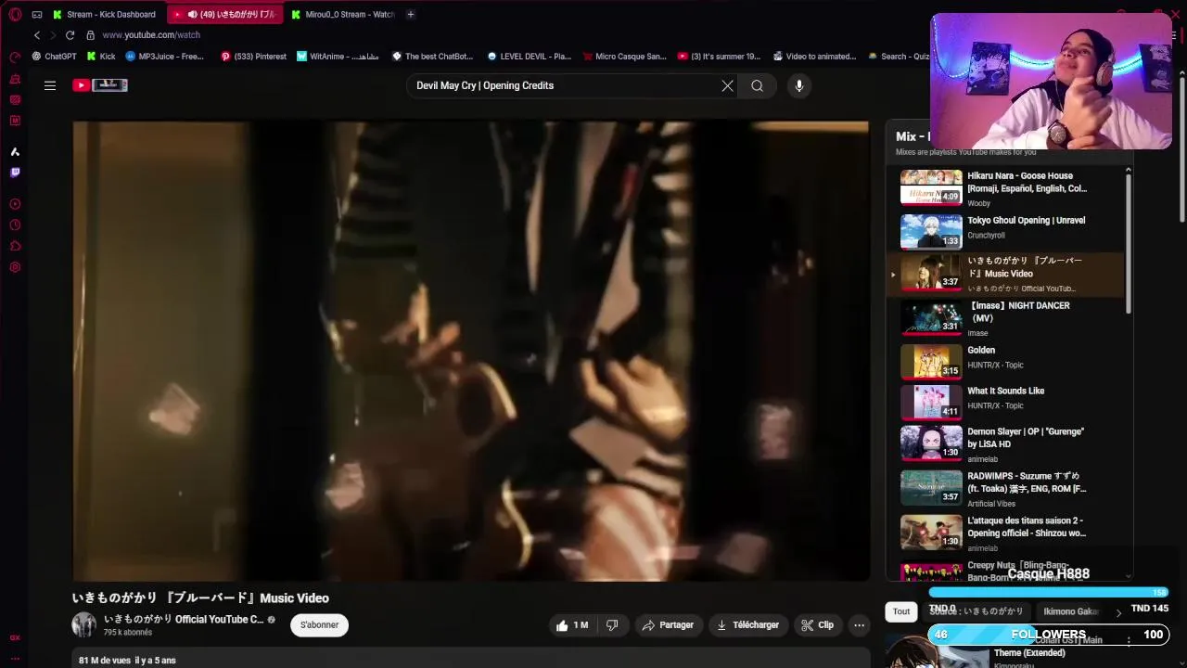Open the Pinterest bookmark

pos(253,56)
